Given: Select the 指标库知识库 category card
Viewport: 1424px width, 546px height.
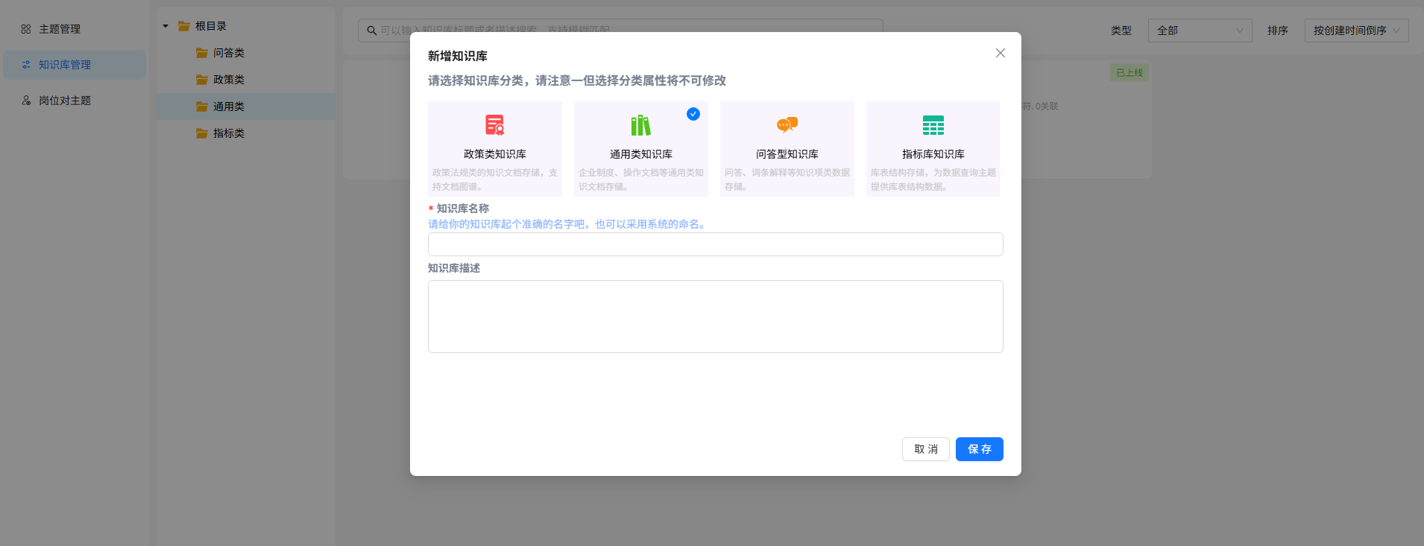Looking at the screenshot, I should [933, 149].
